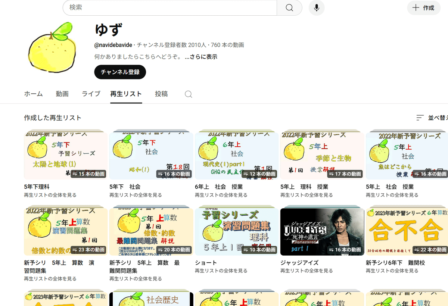
Task: Open the 5年上 理科 授業 thumbnail
Action: (322, 155)
